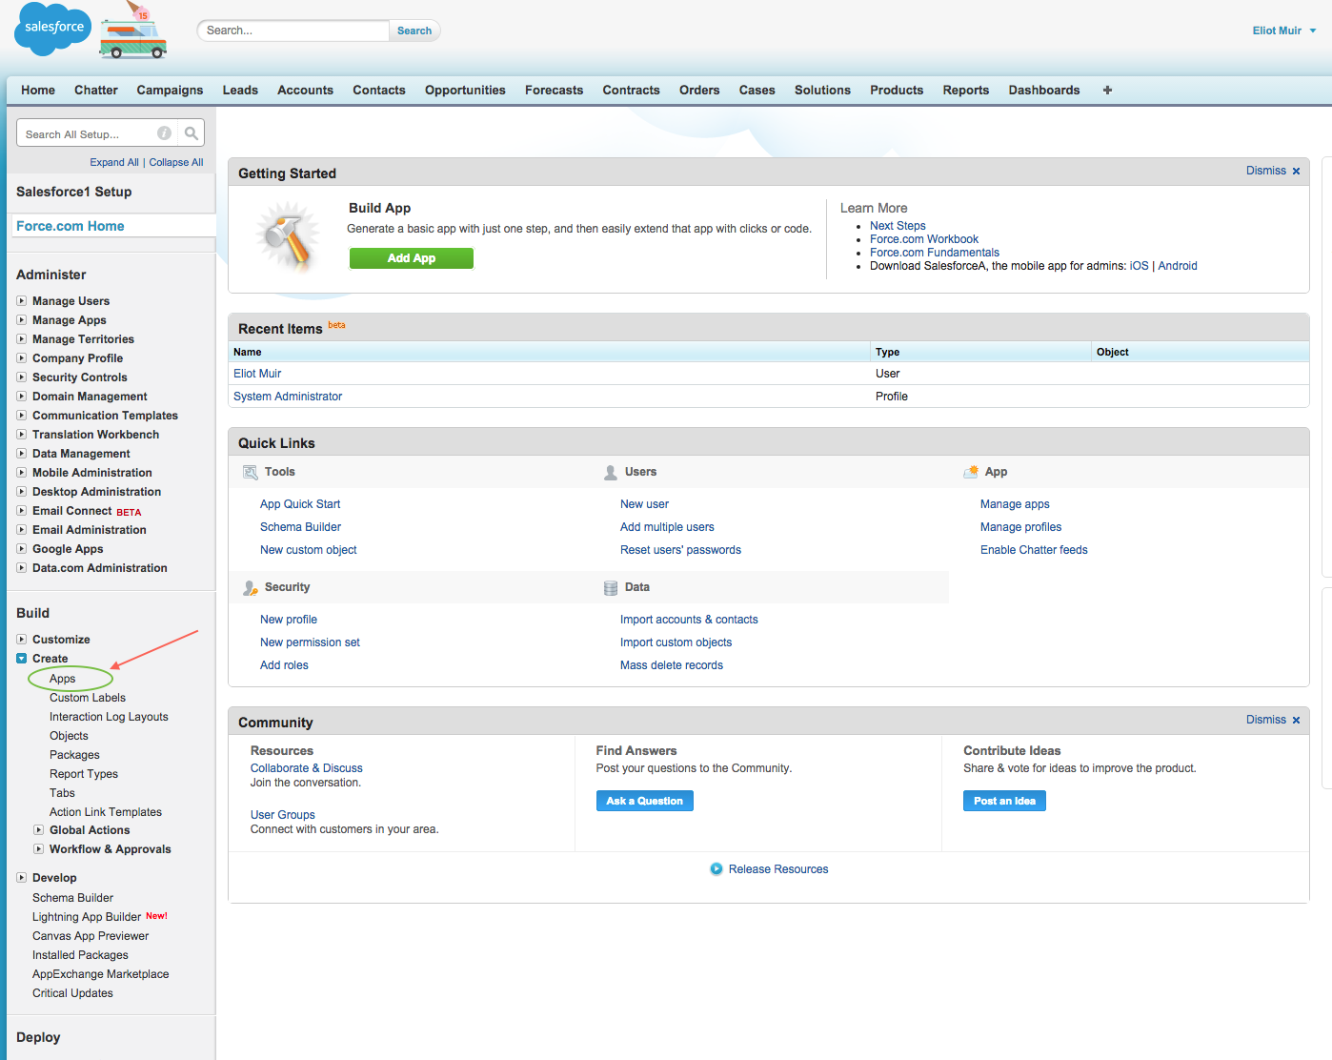Expand the Company Profile node
Screen dimensions: 1332x1060
[x=21, y=358]
